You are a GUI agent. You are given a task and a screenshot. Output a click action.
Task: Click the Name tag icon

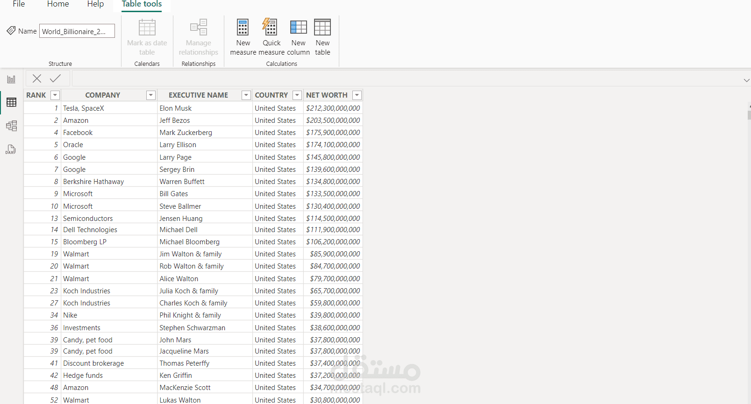coord(11,31)
